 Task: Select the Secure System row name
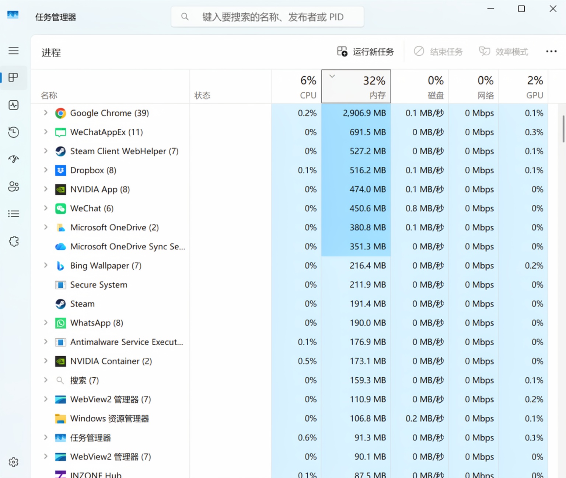(x=99, y=285)
